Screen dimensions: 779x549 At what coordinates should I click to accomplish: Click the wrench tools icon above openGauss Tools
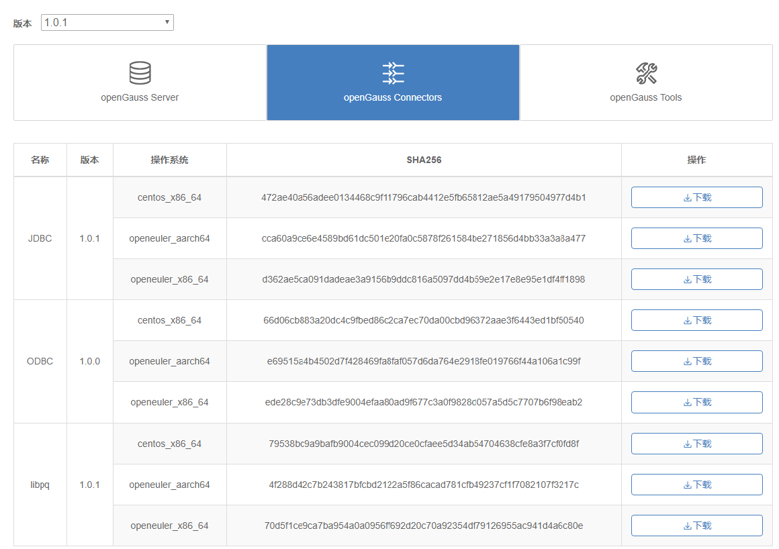click(645, 72)
